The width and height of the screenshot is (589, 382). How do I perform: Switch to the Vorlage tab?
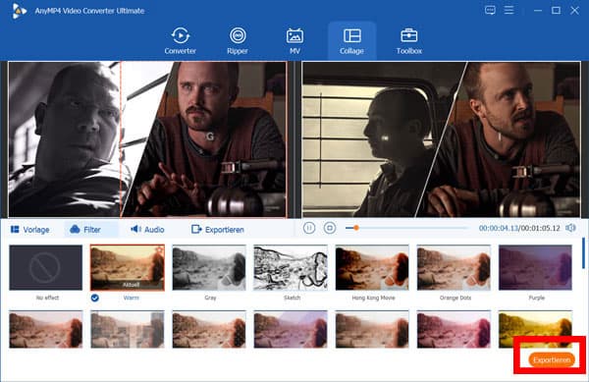click(x=30, y=230)
